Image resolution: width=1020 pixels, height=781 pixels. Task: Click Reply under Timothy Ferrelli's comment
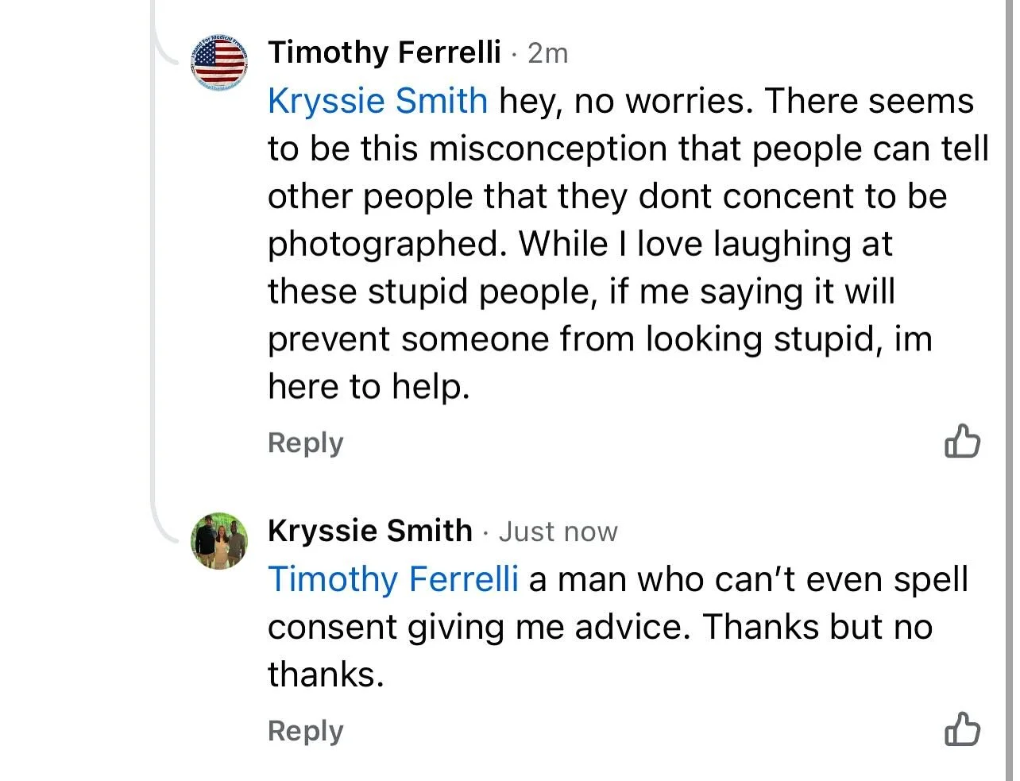coord(306,443)
